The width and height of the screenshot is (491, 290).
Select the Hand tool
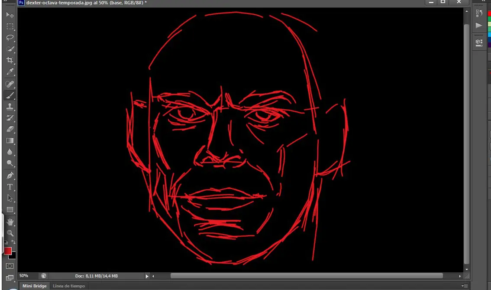(x=10, y=222)
